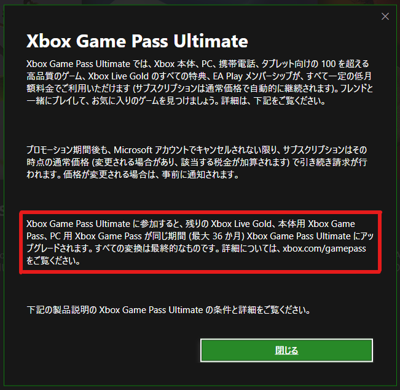Click the red-outlined upgrade notice paragraph
400x390 pixels.
(x=200, y=242)
